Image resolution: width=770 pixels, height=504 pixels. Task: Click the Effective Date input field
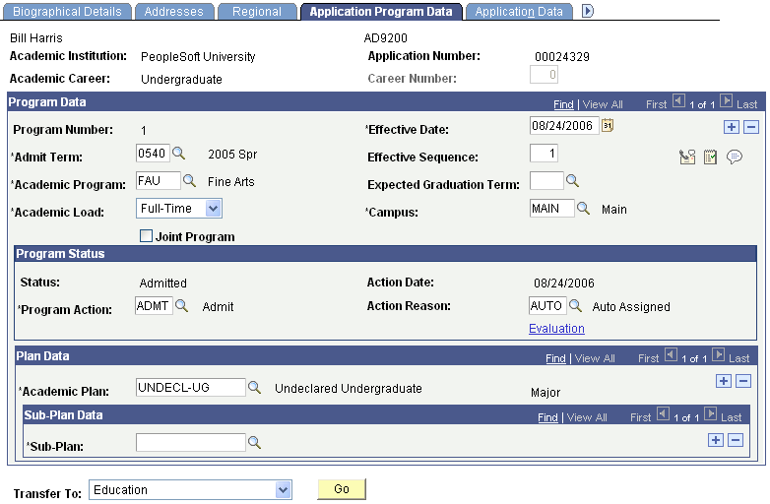click(x=564, y=126)
